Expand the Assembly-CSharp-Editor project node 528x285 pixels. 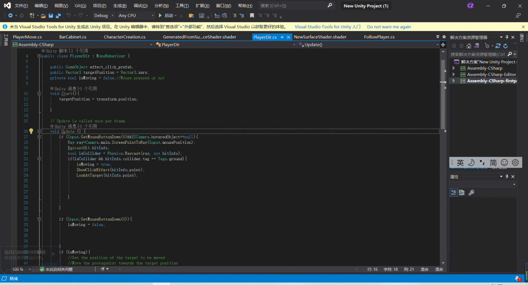click(x=454, y=75)
